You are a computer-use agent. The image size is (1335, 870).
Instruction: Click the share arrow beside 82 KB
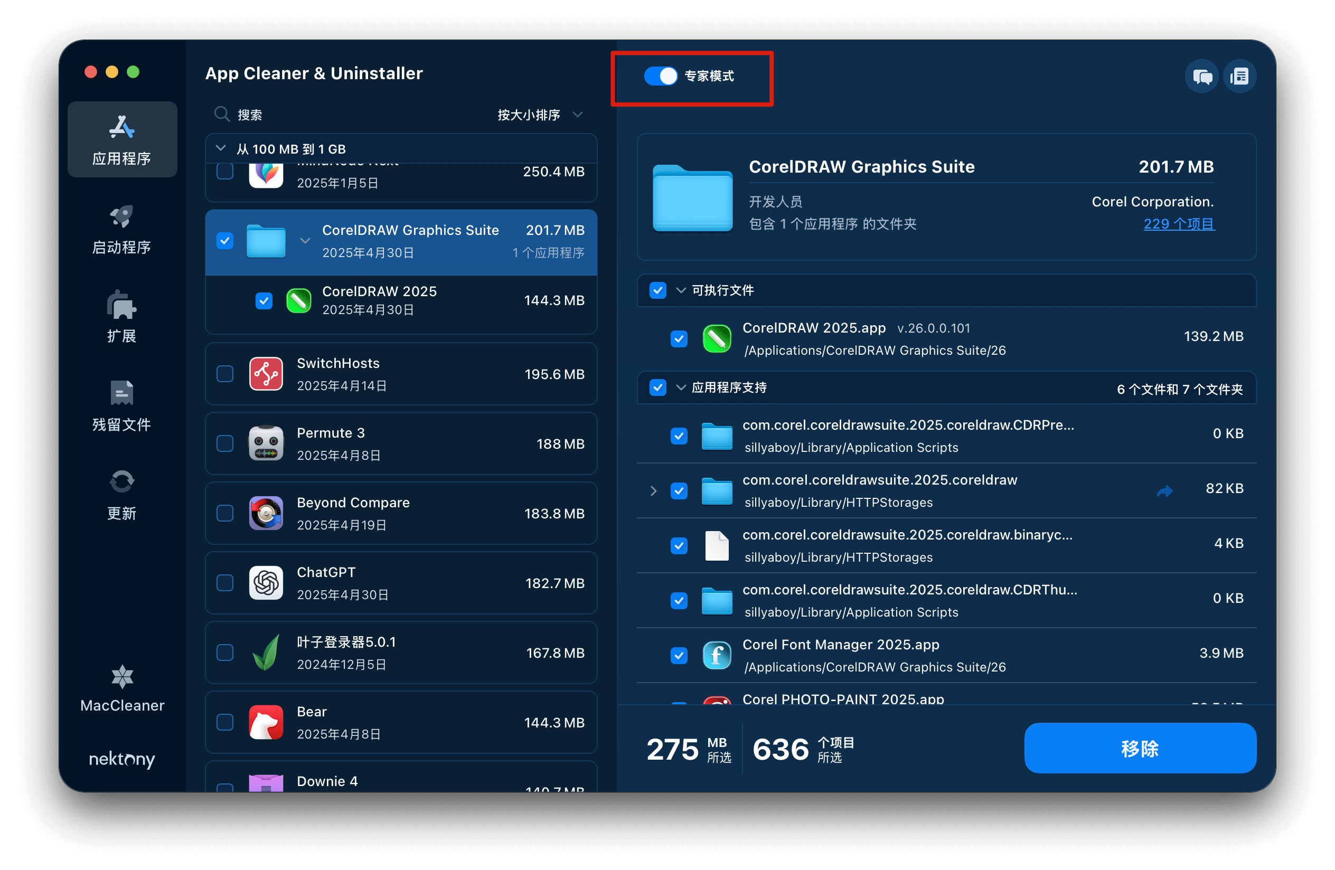point(1164,491)
